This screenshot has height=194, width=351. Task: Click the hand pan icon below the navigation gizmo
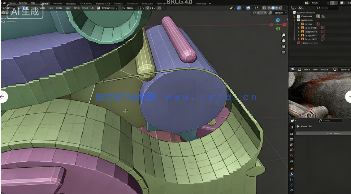click(x=283, y=41)
